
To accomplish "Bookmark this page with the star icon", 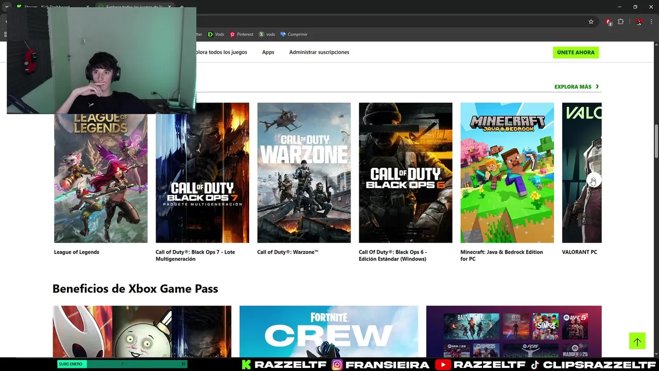I will [x=591, y=22].
